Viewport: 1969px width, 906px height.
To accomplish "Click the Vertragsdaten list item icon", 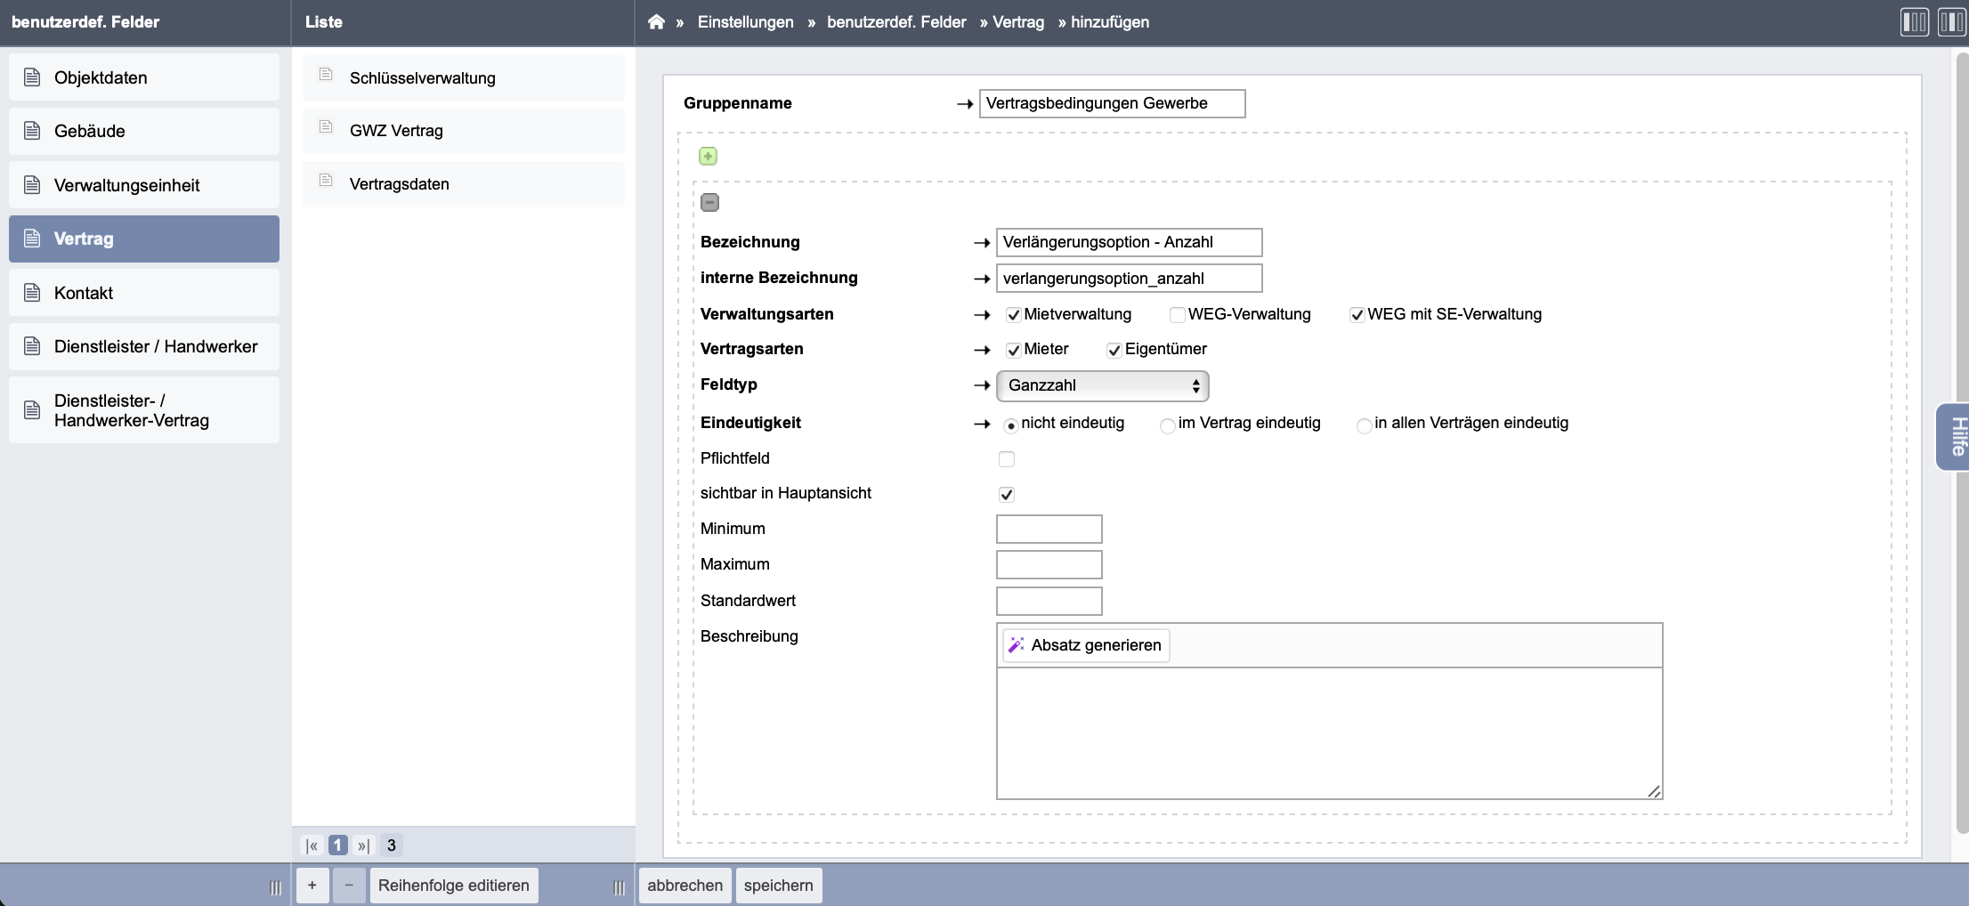I will click(326, 180).
